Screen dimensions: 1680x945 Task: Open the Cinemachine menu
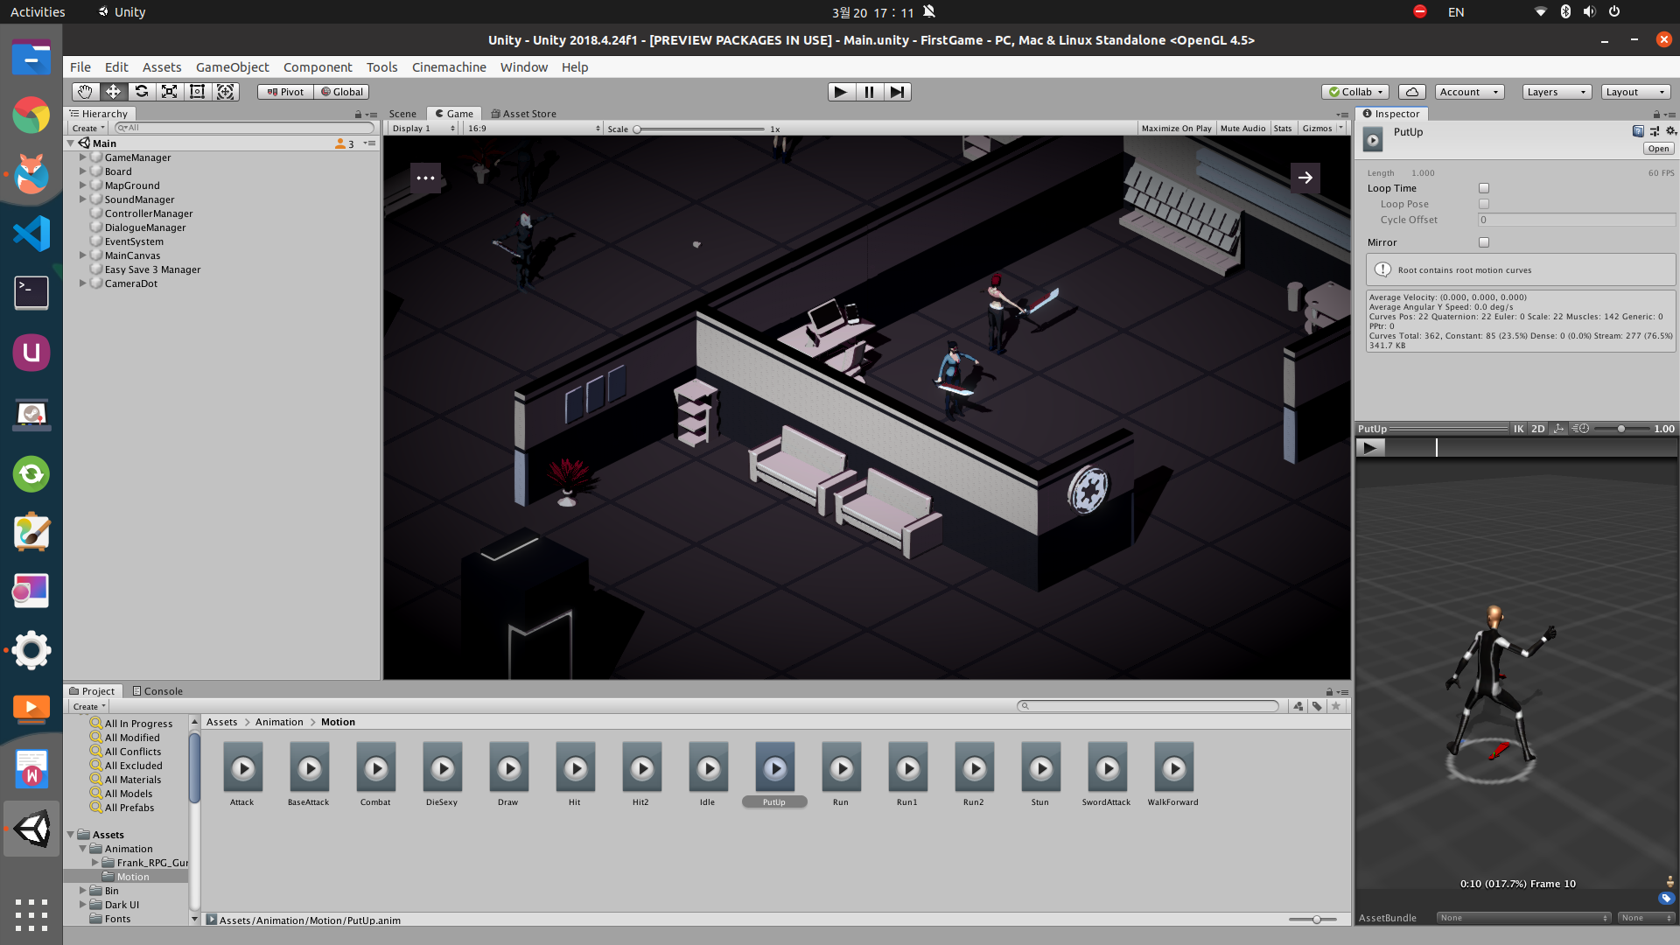point(449,67)
